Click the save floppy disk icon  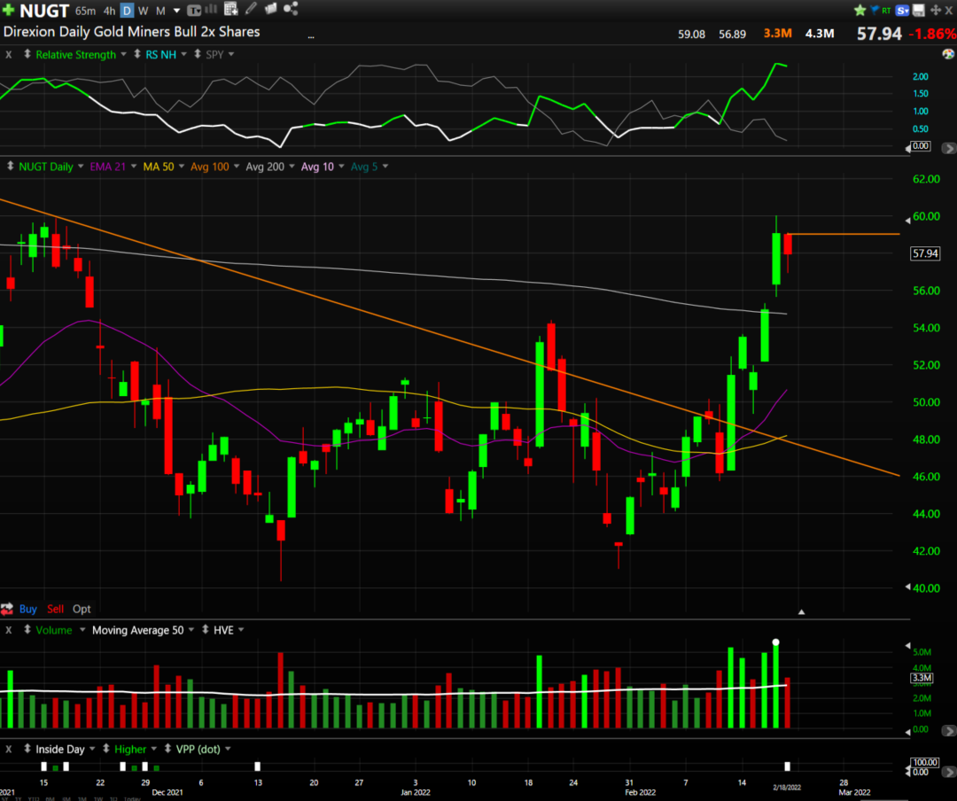pyautogui.click(x=919, y=11)
